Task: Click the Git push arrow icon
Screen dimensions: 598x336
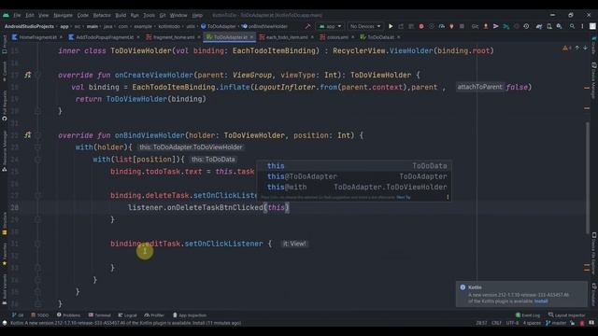Action: [x=496, y=26]
